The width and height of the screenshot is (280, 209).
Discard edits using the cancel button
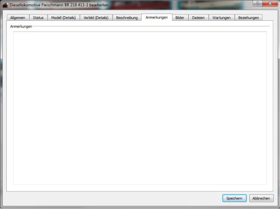(x=262, y=198)
